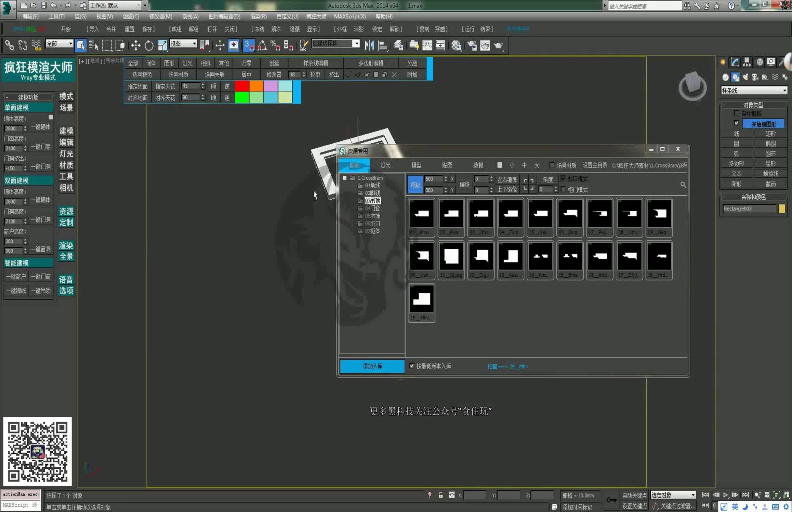This screenshot has width=792, height=512.
Task: Click the 灯光 (Lights) tab in resource panel
Action: coord(385,166)
